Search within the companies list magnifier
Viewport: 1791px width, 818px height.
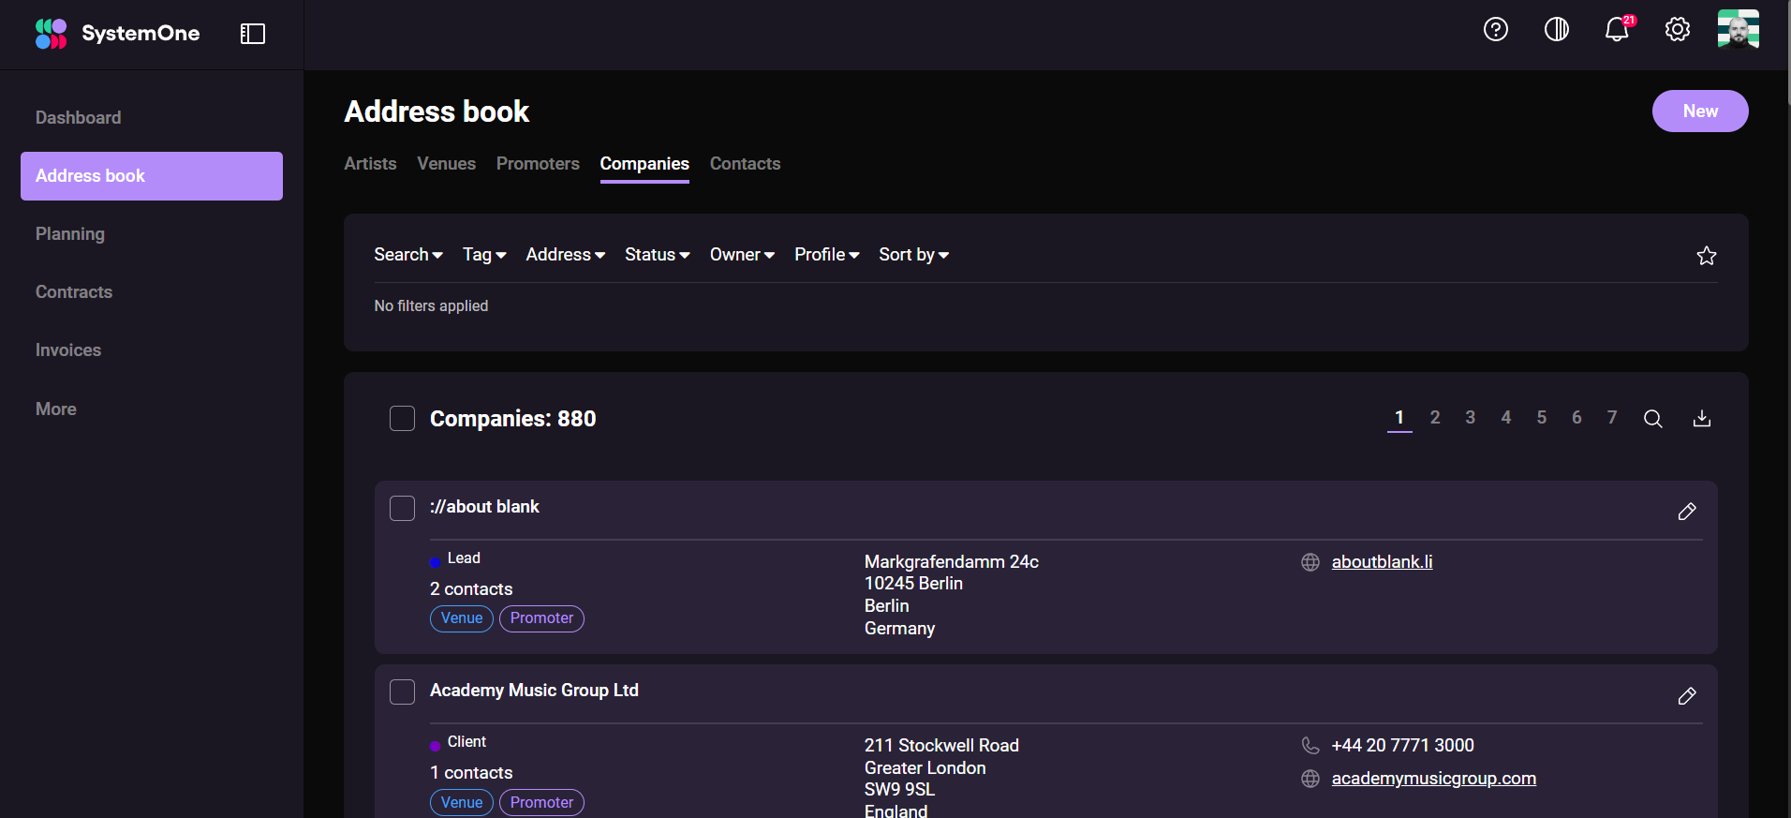coord(1653,419)
